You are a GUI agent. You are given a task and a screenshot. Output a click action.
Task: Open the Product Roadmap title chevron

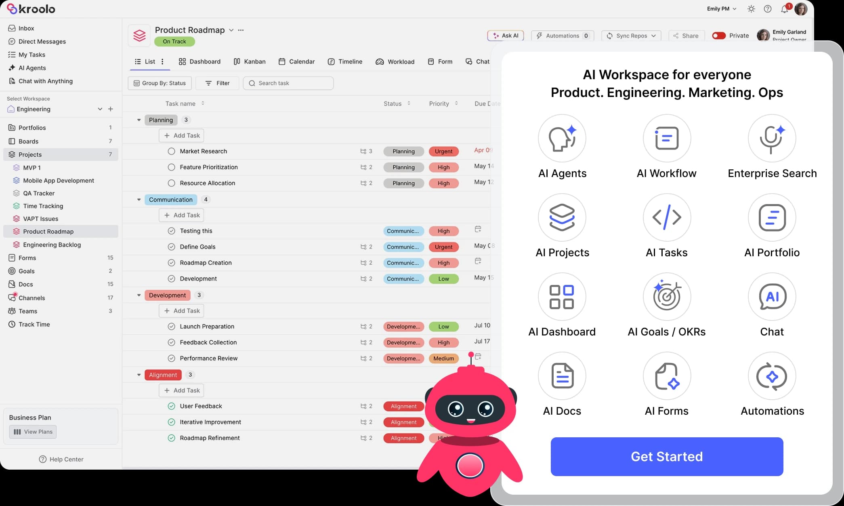click(231, 30)
